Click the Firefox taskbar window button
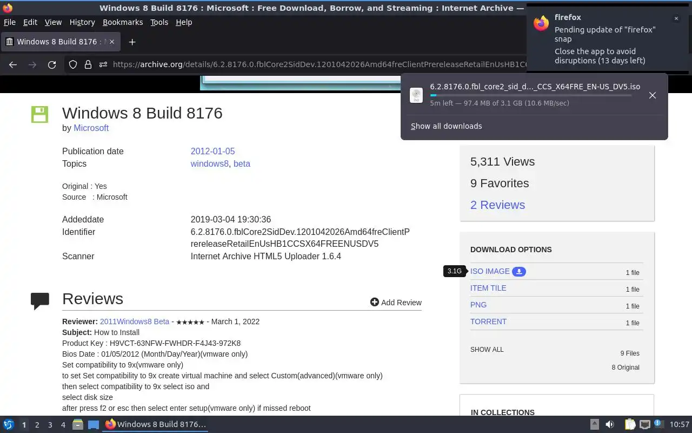 [156, 424]
